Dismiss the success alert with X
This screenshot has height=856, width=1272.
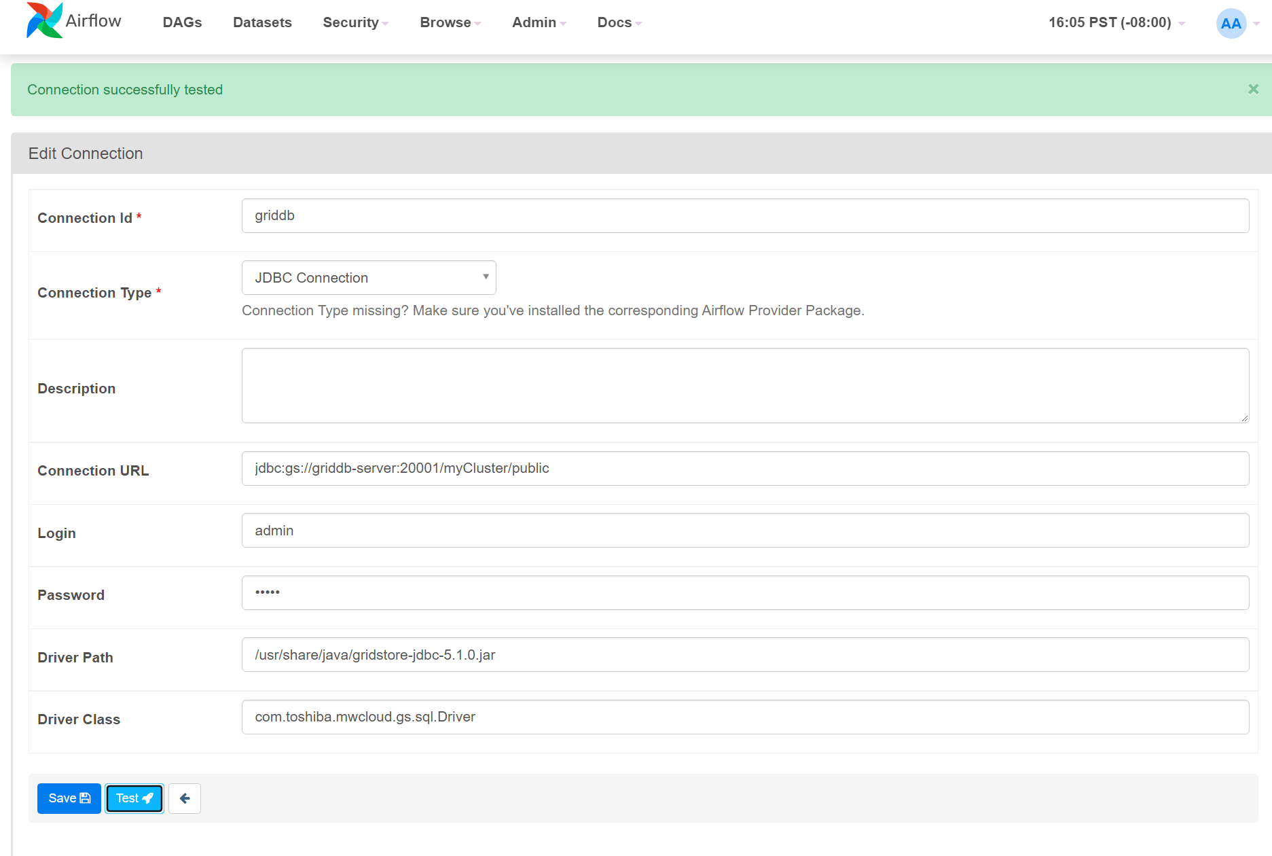tap(1253, 90)
